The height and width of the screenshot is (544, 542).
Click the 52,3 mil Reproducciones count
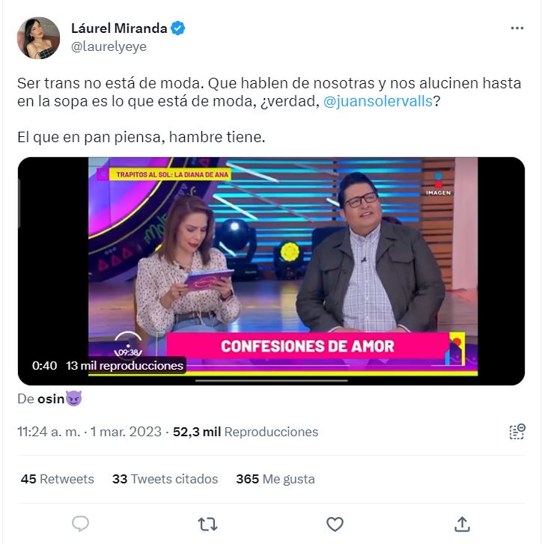click(x=246, y=432)
